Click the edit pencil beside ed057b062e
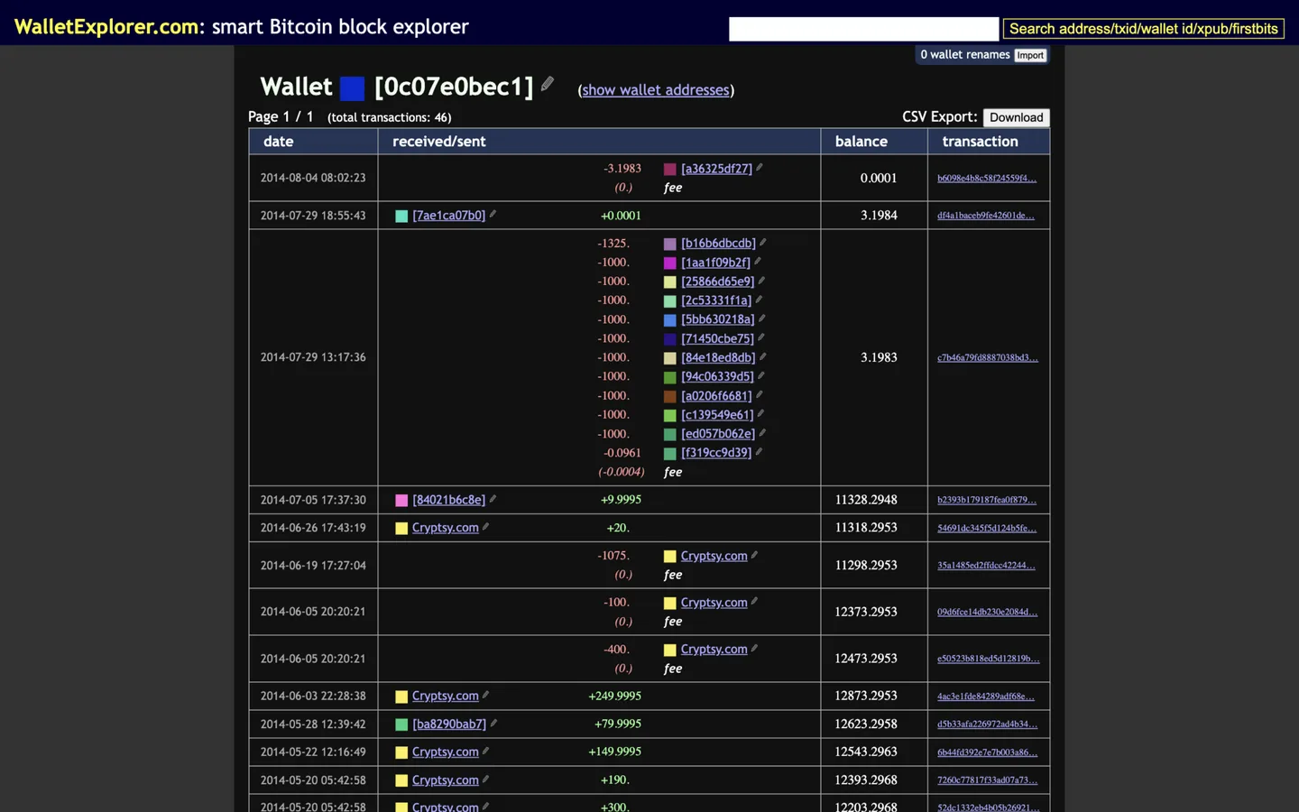This screenshot has width=1299, height=812. (763, 432)
